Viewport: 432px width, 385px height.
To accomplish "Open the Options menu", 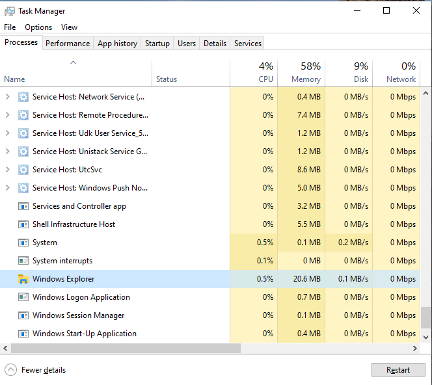I will (38, 27).
